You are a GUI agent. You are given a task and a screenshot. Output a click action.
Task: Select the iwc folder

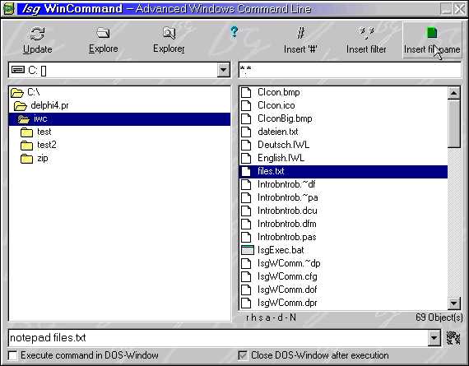click(x=119, y=118)
